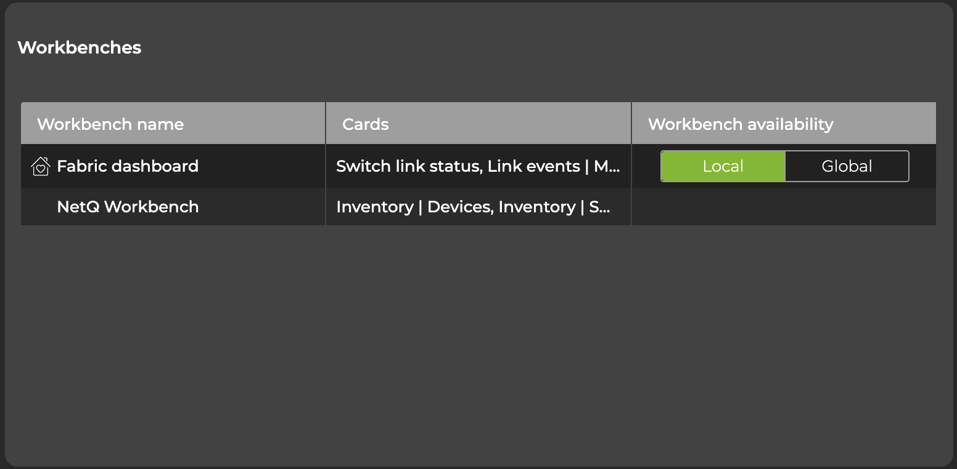The width and height of the screenshot is (957, 469).
Task: Click the Cards column header
Action: point(366,124)
